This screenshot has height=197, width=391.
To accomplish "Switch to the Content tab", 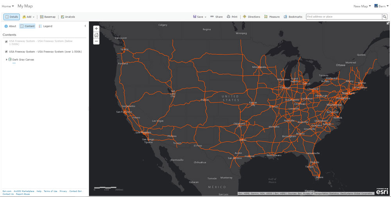I will click(27, 26).
